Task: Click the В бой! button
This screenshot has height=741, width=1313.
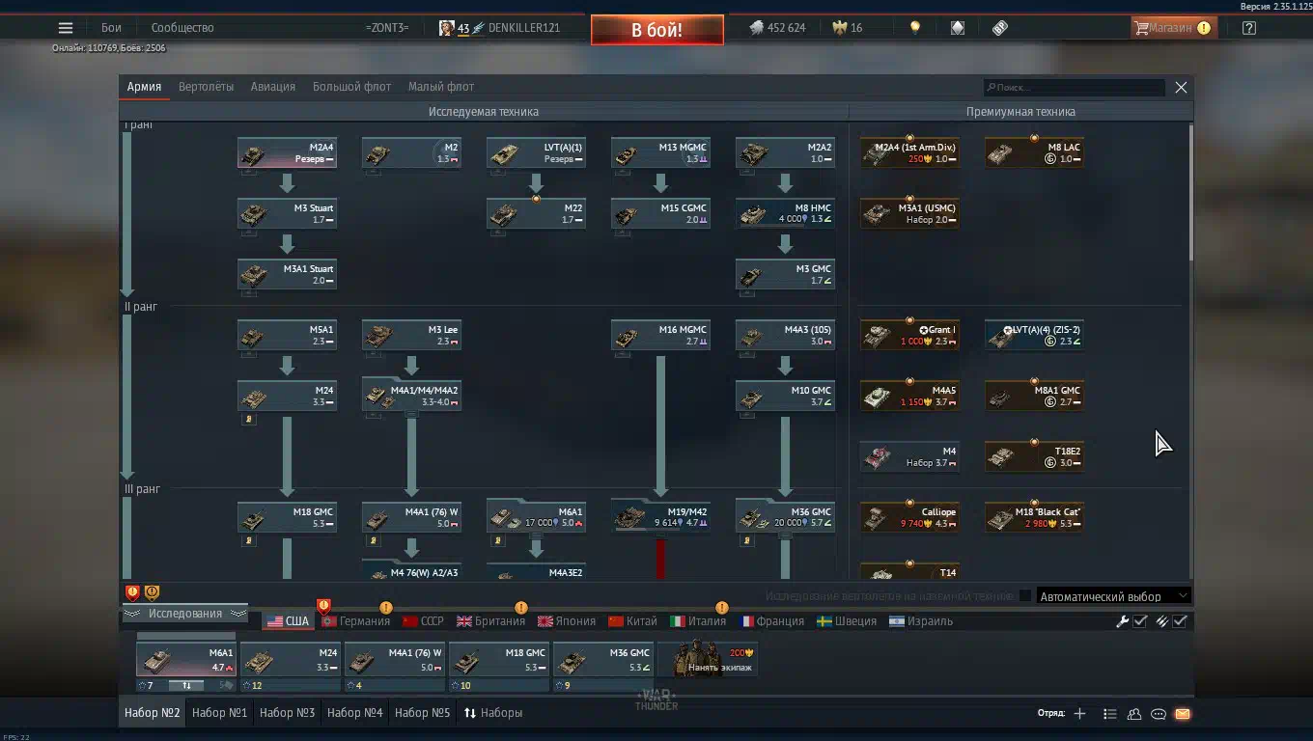Action: pos(657,30)
